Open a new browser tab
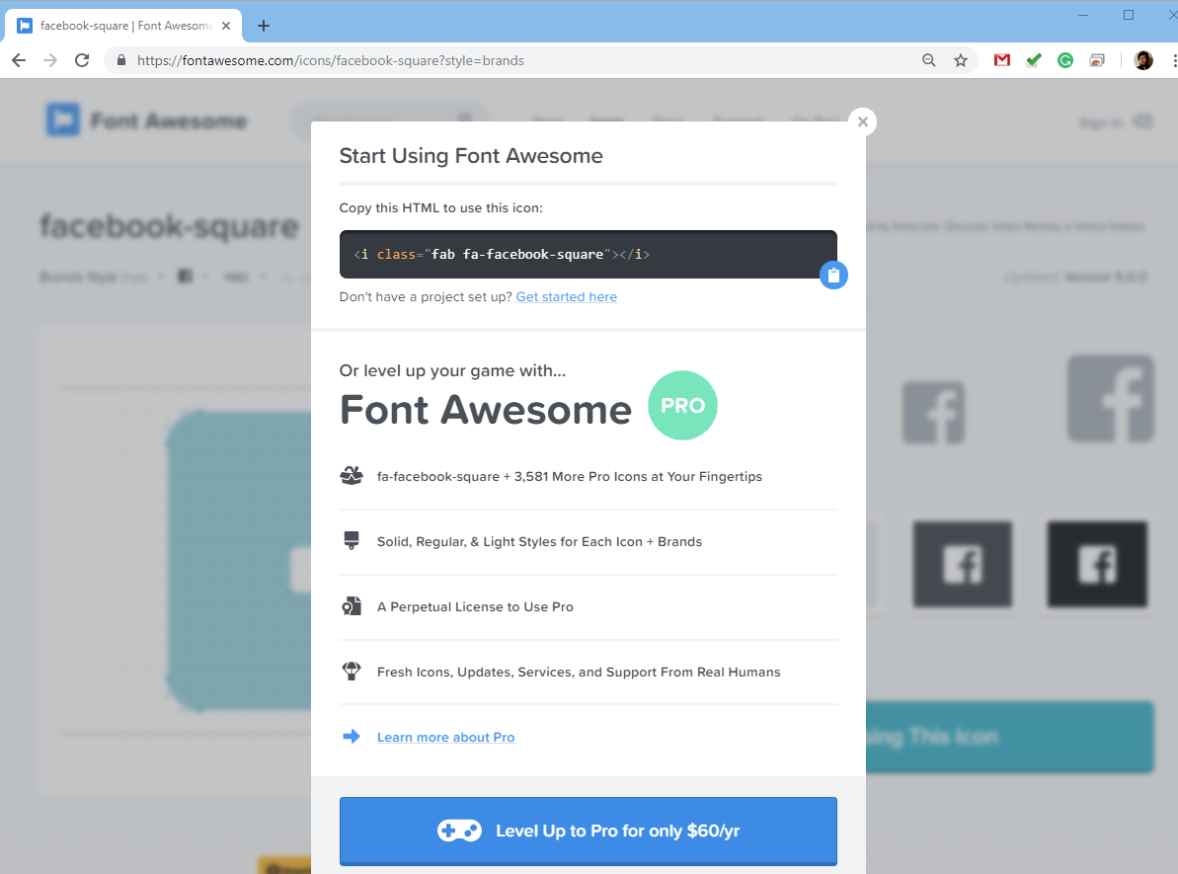This screenshot has height=874, width=1178. point(263,25)
